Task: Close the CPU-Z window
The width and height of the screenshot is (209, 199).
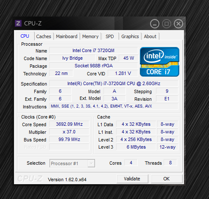Action: [x=178, y=24]
